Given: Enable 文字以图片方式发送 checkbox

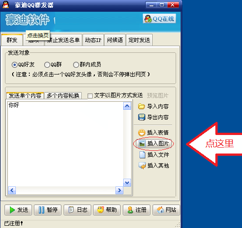Looking at the screenshot, I should coord(90,96).
